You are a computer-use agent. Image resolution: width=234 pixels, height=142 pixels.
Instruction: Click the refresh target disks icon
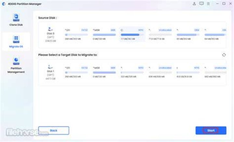click(224, 55)
